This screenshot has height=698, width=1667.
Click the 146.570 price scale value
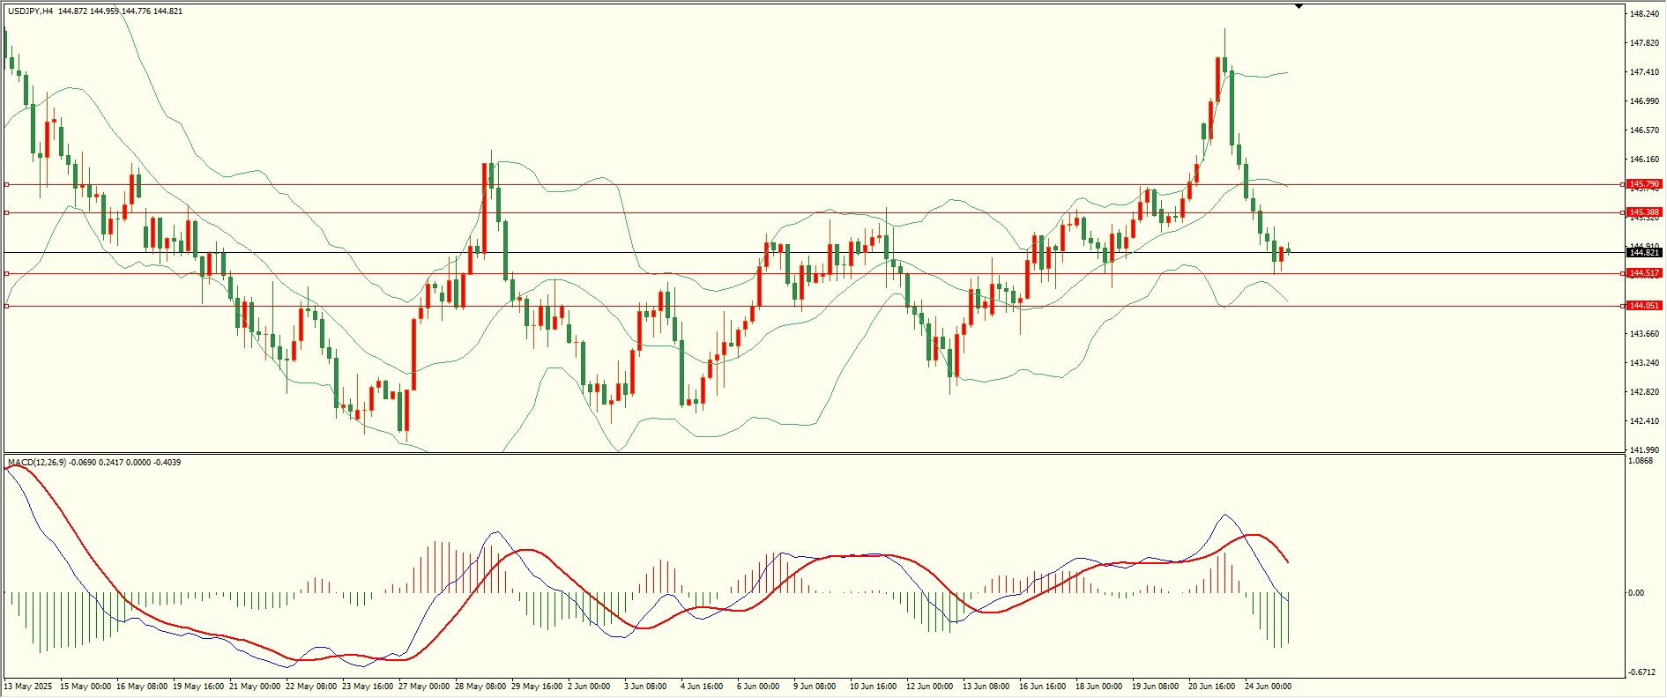pyautogui.click(x=1644, y=130)
